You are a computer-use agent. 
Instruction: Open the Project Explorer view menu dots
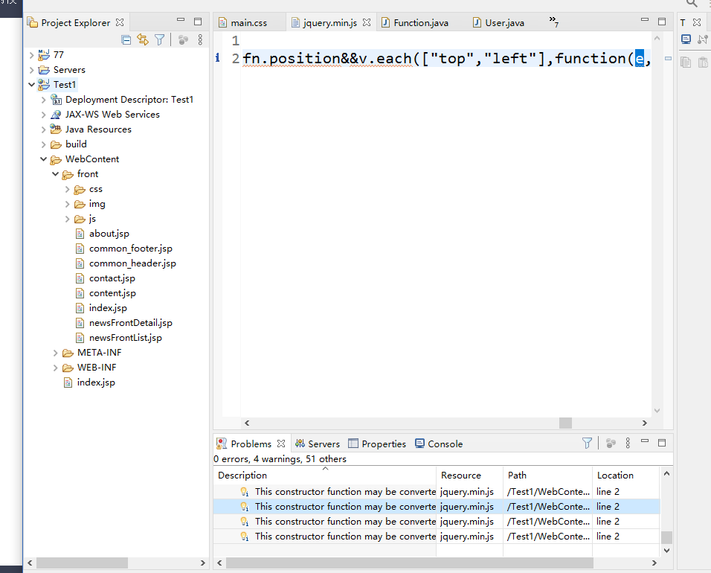click(x=200, y=40)
